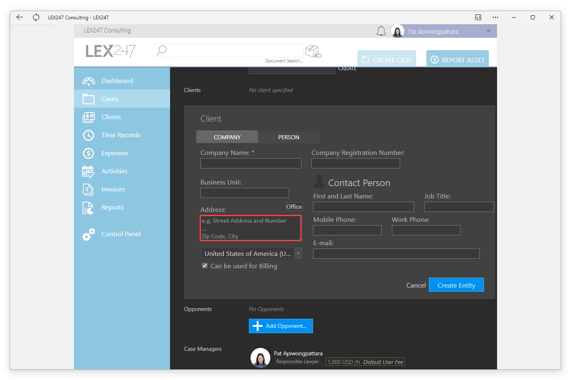Open the Dashboard gauge icon

click(88, 81)
